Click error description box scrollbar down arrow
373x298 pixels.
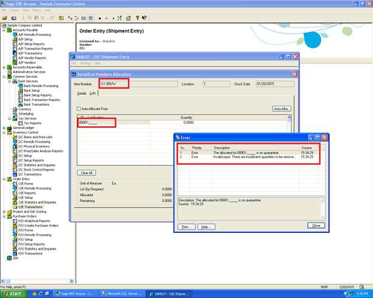point(323,217)
